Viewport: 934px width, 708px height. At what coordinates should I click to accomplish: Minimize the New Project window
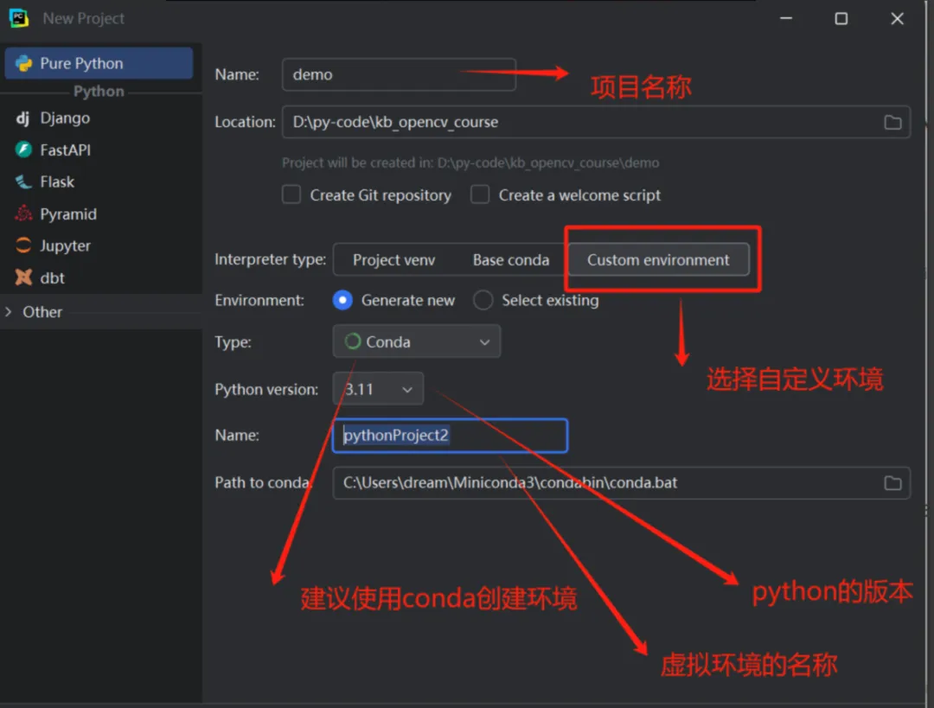click(786, 18)
